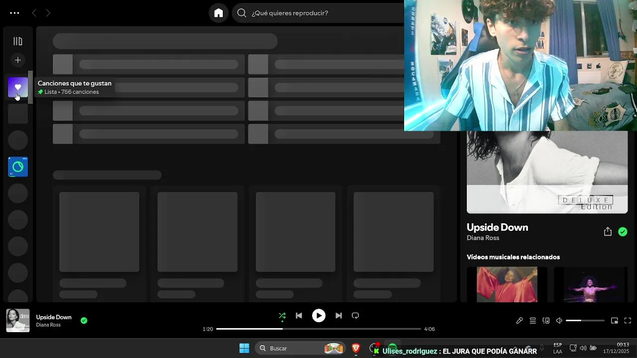Image resolution: width=637 pixels, height=358 pixels.
Task: Click the taskbar 'Buscar' search box
Action: point(301,348)
